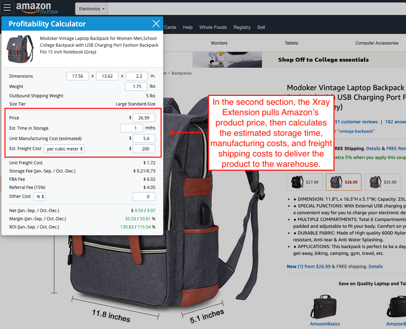The height and width of the screenshot is (329, 406).
Task: Close the Profitability Calculator panel
Action: (156, 24)
